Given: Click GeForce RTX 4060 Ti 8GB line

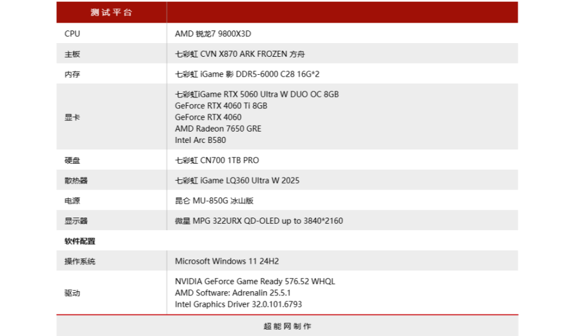Looking at the screenshot, I should [x=221, y=106].
